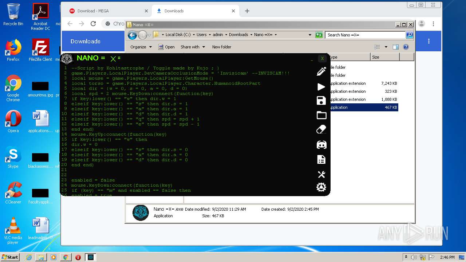466x262 pixels.
Task: Open the recent pages dropdown beside Forward
Action: tap(149, 35)
